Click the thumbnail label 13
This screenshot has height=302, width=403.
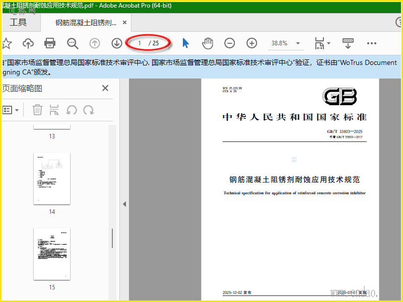52,136
